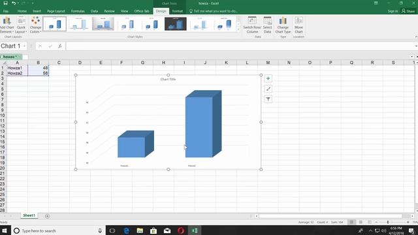Open Microsoft Edge from the taskbar

point(126,230)
